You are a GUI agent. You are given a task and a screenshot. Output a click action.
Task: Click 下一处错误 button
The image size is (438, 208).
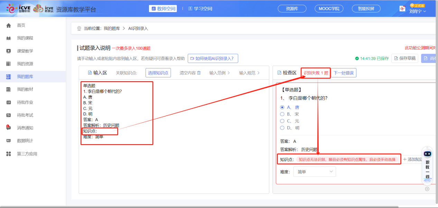(x=343, y=73)
